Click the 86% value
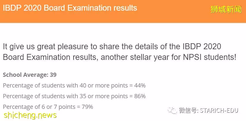The height and width of the screenshot is (121, 246). 140,96
